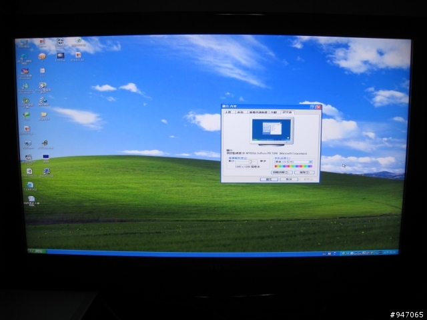Open the blue-screen monitor desktop icon
Image resolution: width=427 pixels, height=320 pixels.
tap(46, 158)
